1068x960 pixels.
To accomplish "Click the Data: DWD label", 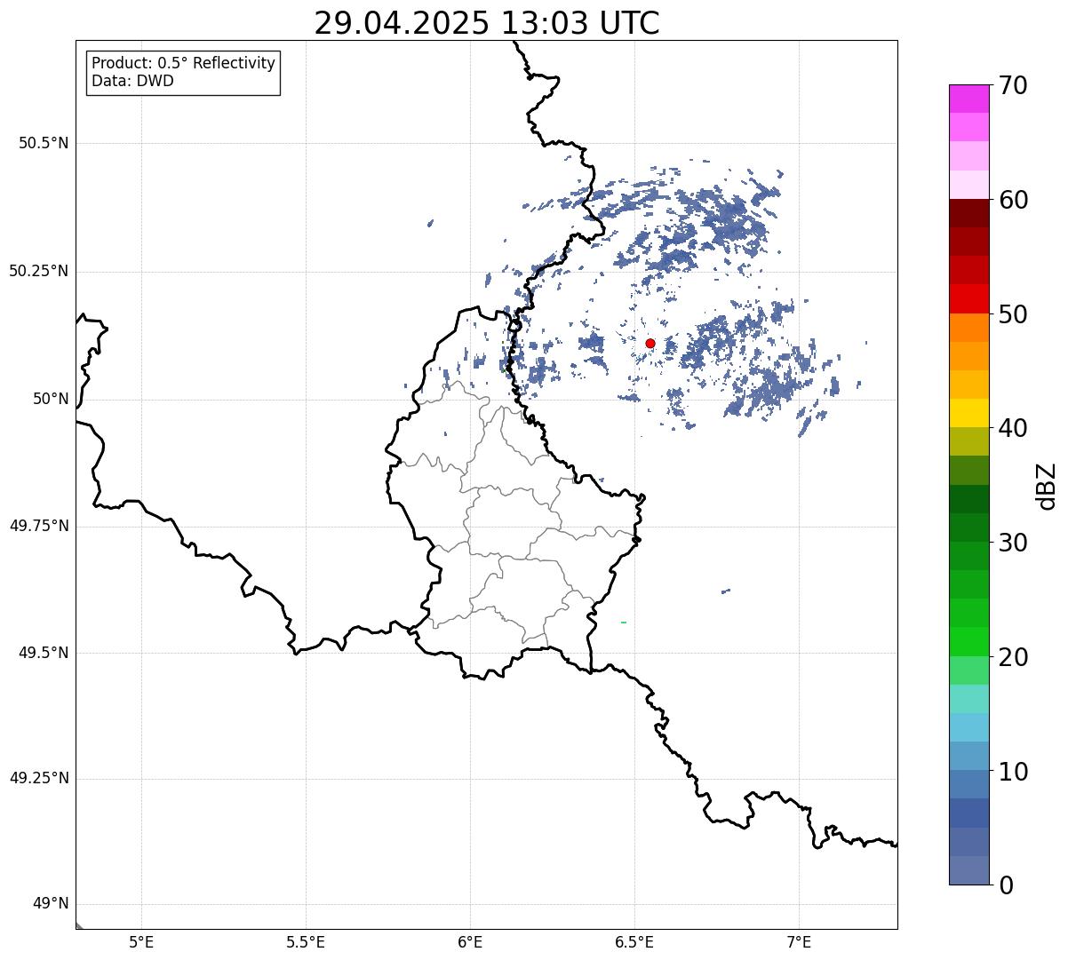I will (x=132, y=82).
